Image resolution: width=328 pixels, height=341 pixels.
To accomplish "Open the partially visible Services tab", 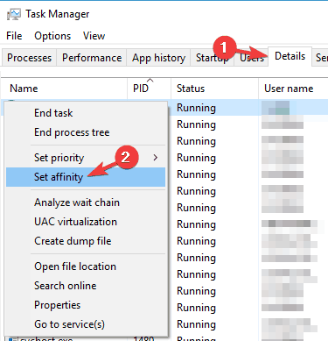I will (x=320, y=58).
